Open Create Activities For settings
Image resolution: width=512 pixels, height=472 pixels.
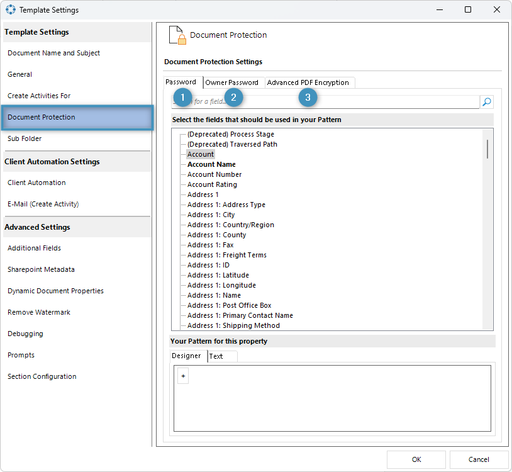coord(39,96)
